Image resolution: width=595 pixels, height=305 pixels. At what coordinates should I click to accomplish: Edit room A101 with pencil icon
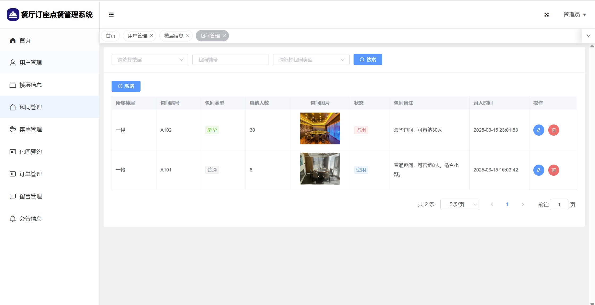(x=539, y=170)
